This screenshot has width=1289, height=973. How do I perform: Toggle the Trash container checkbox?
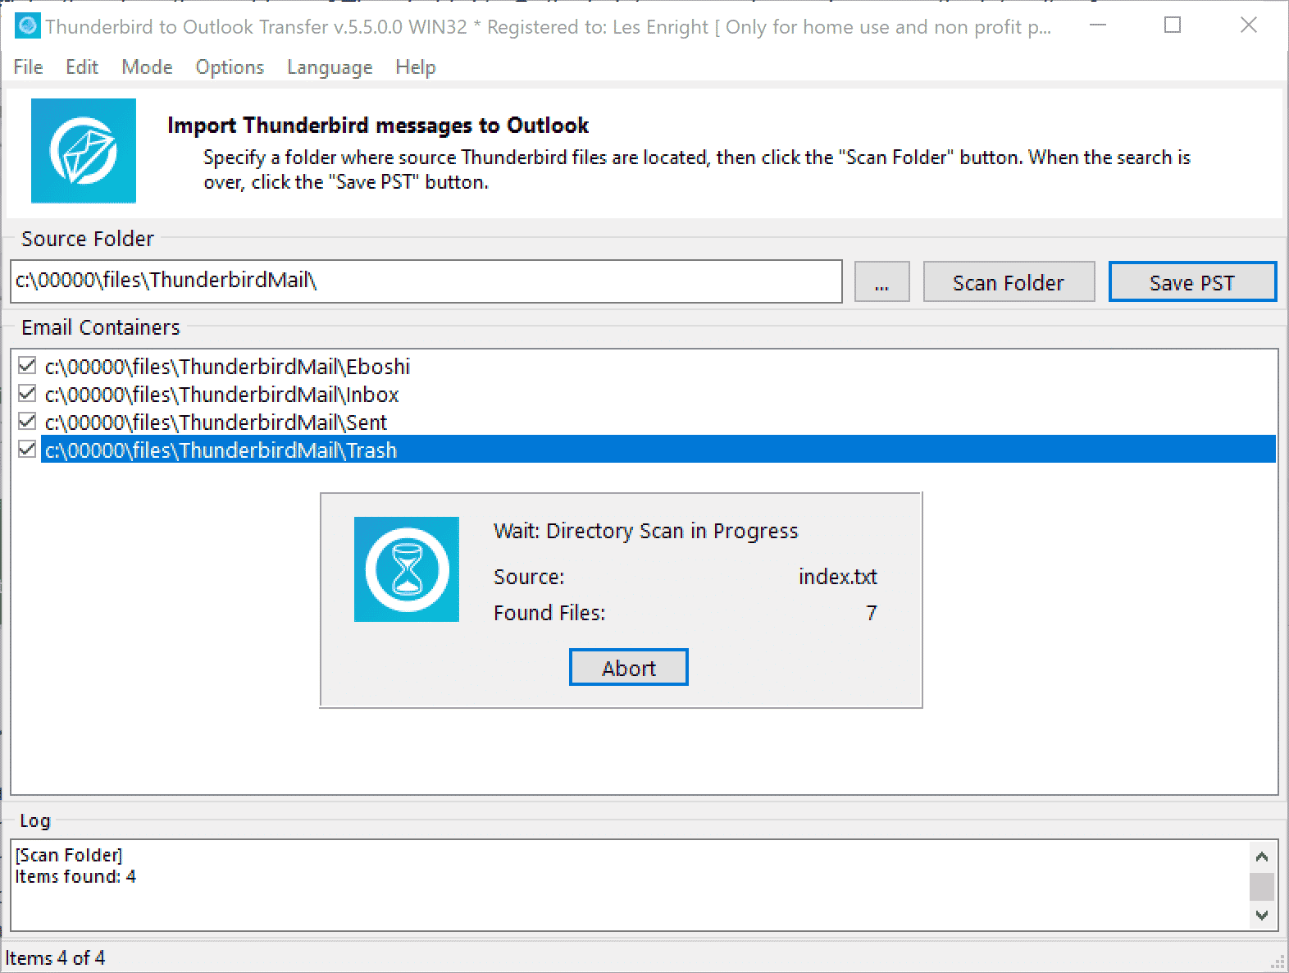pos(27,450)
